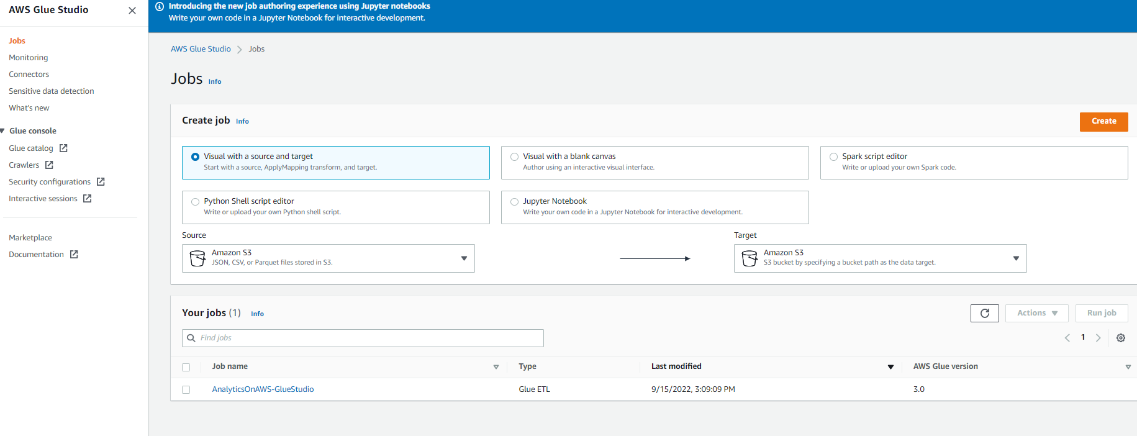The image size is (1137, 436).
Task: Go to next page of jobs
Action: click(1098, 338)
